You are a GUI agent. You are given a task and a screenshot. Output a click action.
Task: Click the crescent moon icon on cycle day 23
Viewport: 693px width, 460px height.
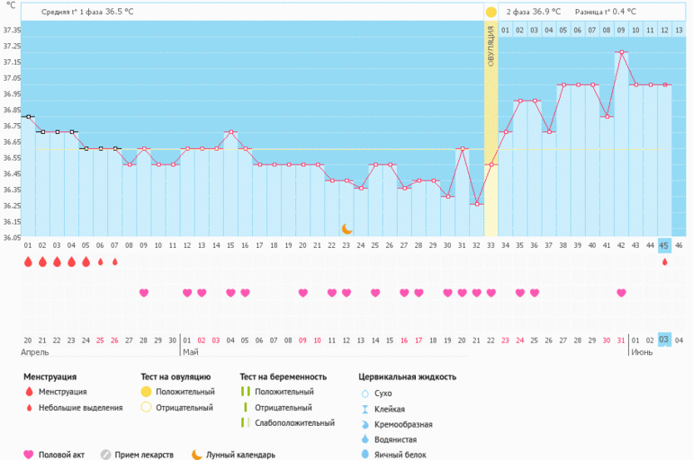tap(346, 229)
